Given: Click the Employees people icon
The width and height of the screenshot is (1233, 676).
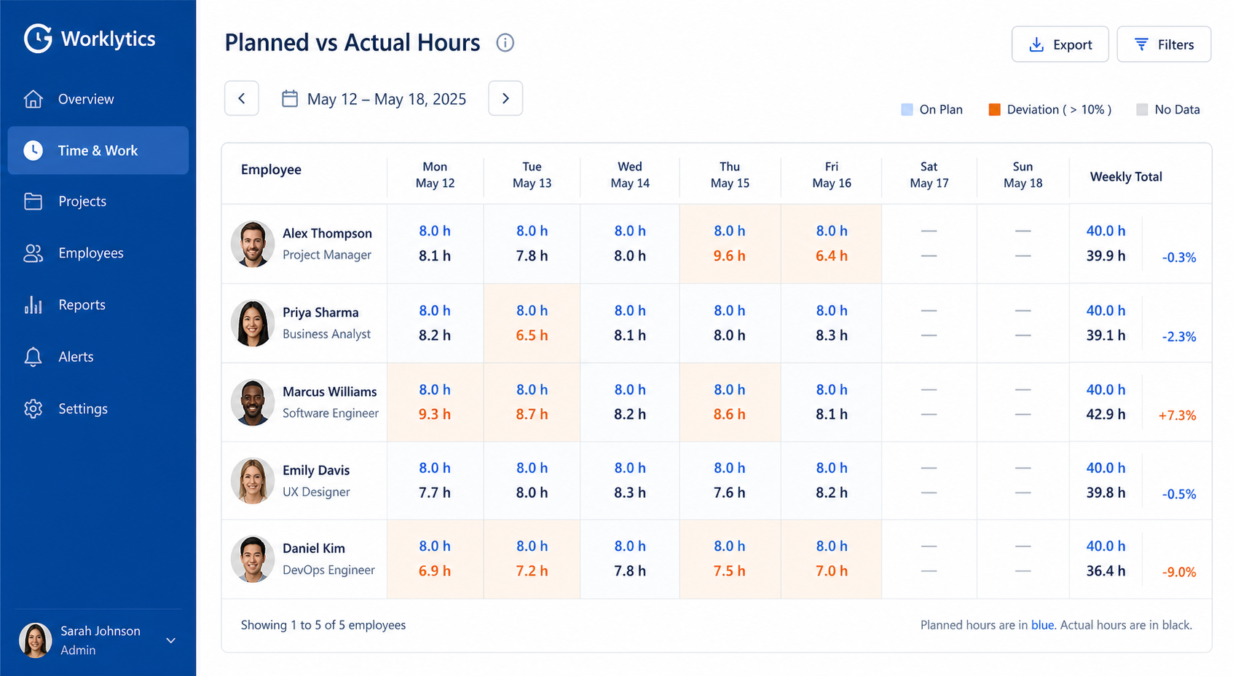Looking at the screenshot, I should click(x=34, y=253).
